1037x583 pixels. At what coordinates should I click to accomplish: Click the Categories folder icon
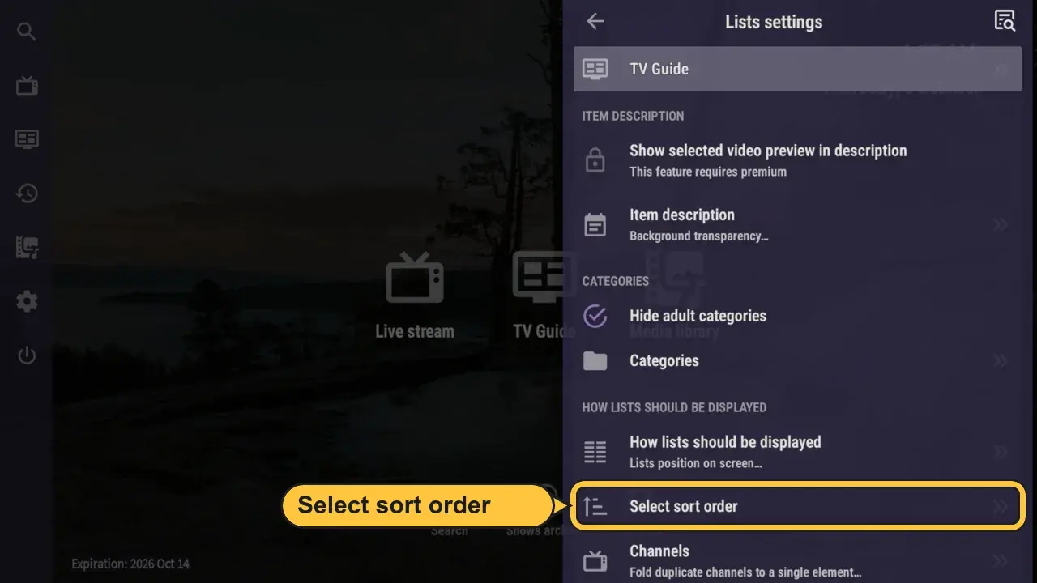click(595, 360)
